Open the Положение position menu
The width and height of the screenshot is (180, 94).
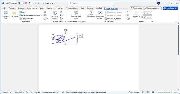[91, 15]
